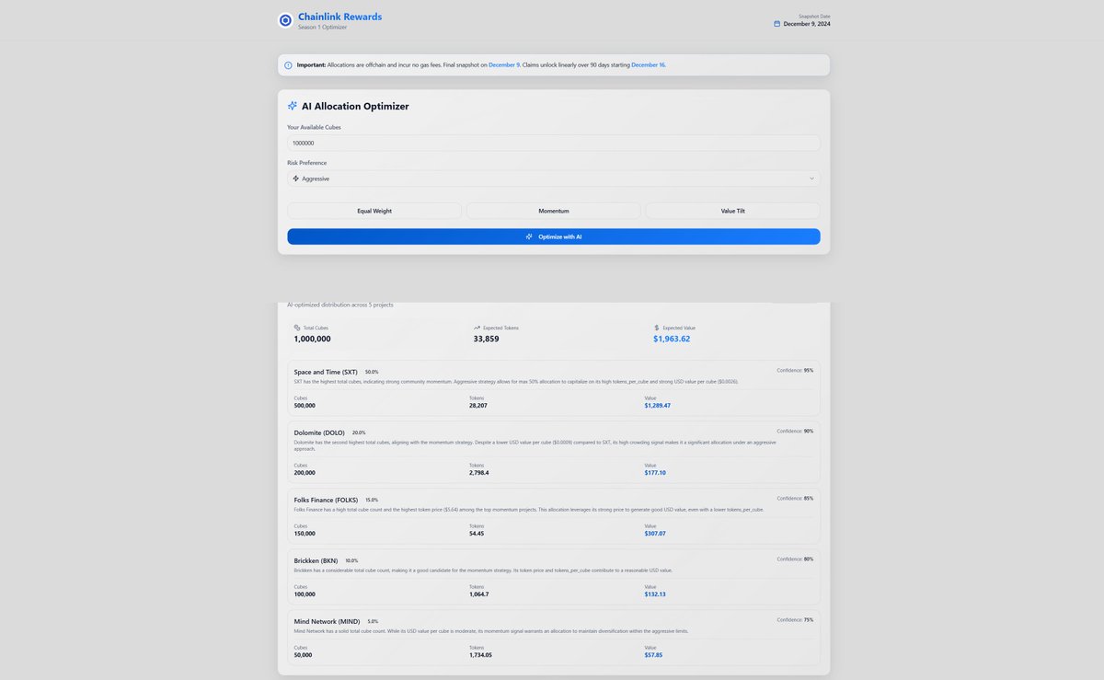The height and width of the screenshot is (680, 1104).
Task: Click the $307.07 value for Folks Finance
Action: coord(655,534)
